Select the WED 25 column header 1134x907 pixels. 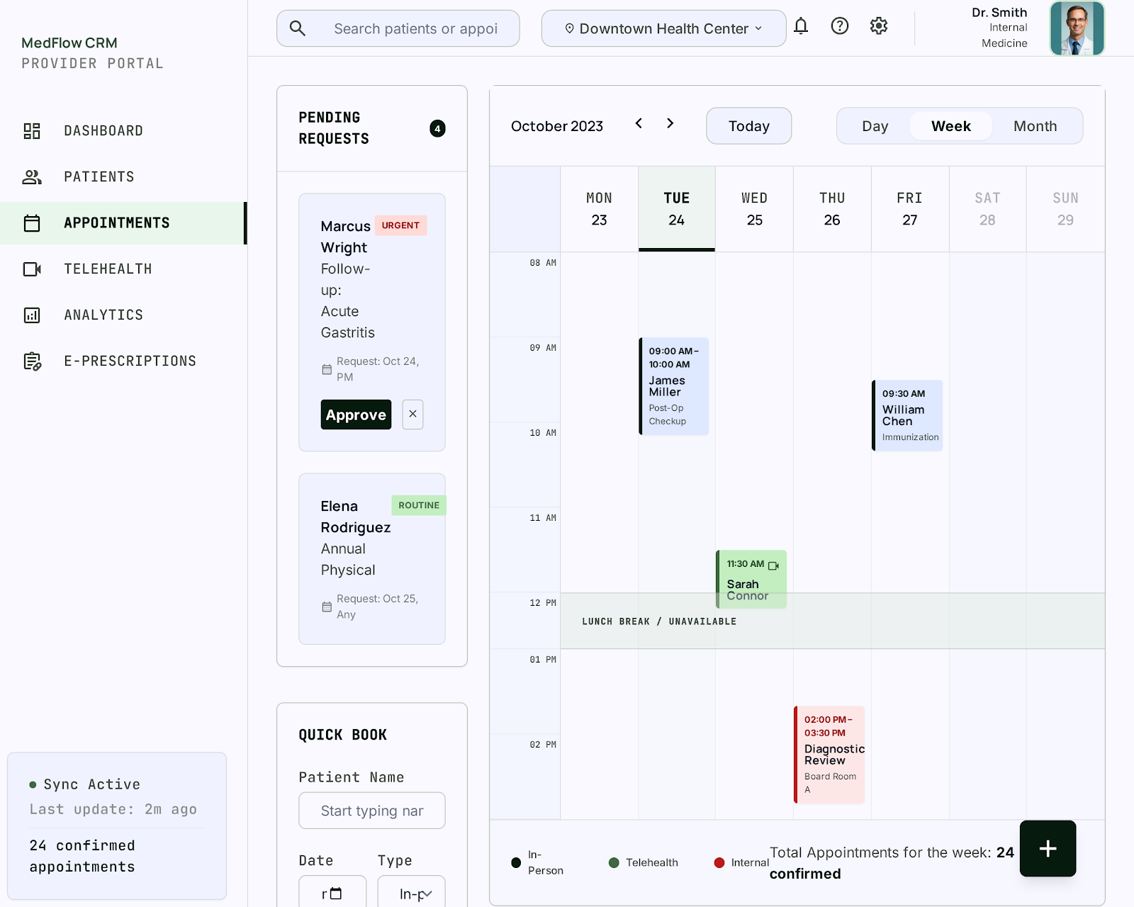[x=754, y=209]
